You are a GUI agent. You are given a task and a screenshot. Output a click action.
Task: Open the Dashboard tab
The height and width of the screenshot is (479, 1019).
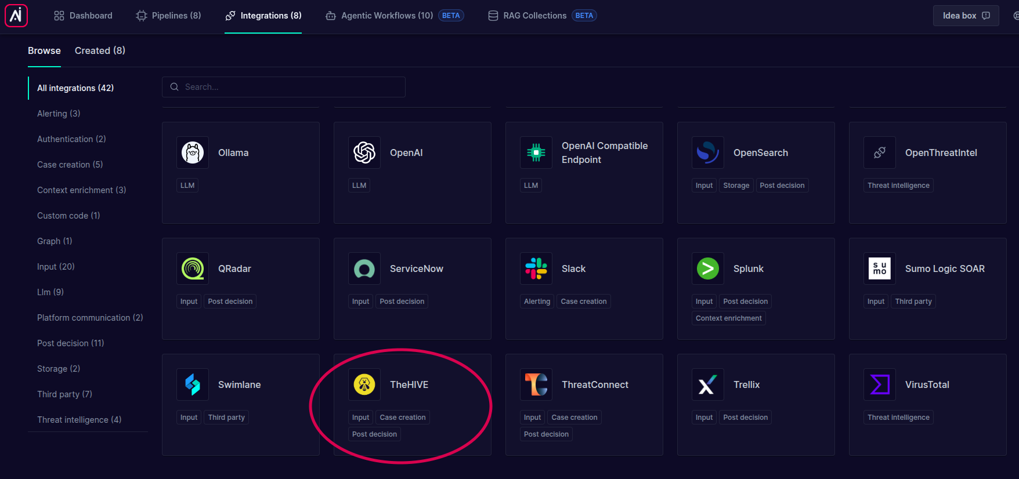[x=83, y=16]
